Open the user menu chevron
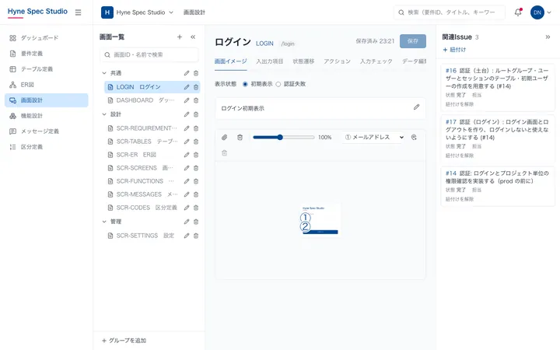Viewport: 560px width, 350px height. point(549,12)
